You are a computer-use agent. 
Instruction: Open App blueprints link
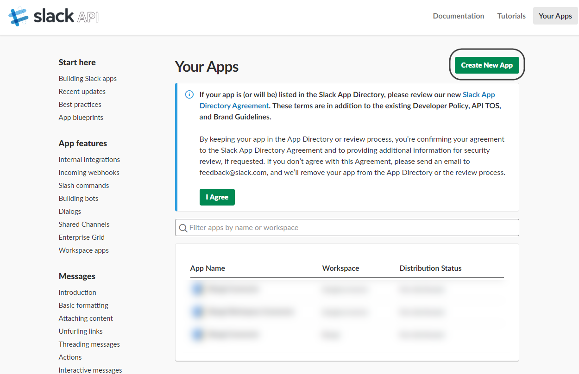(x=81, y=118)
